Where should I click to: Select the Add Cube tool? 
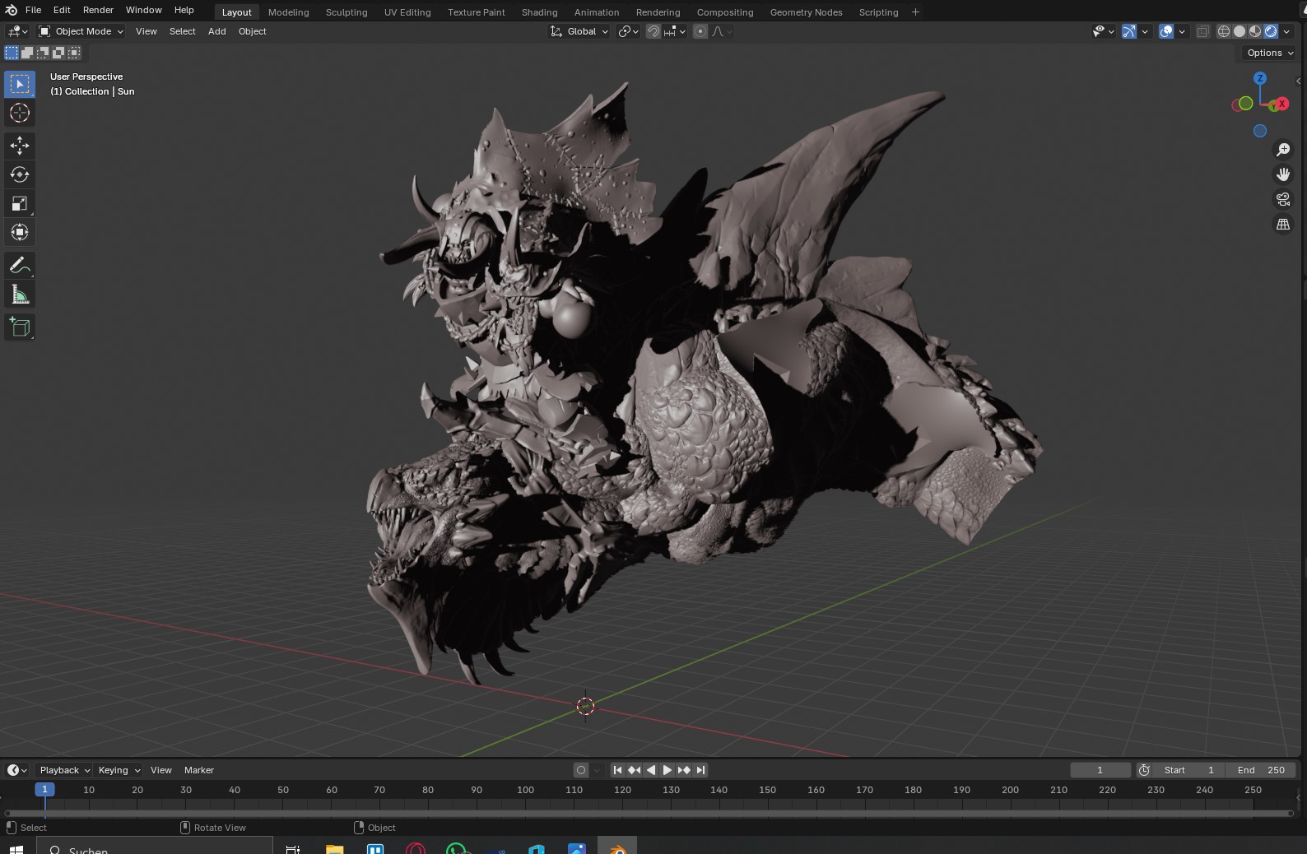[x=20, y=327]
